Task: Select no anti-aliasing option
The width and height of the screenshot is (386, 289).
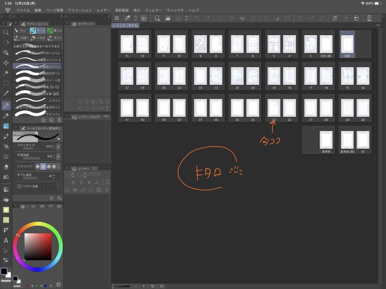Action: (37, 166)
